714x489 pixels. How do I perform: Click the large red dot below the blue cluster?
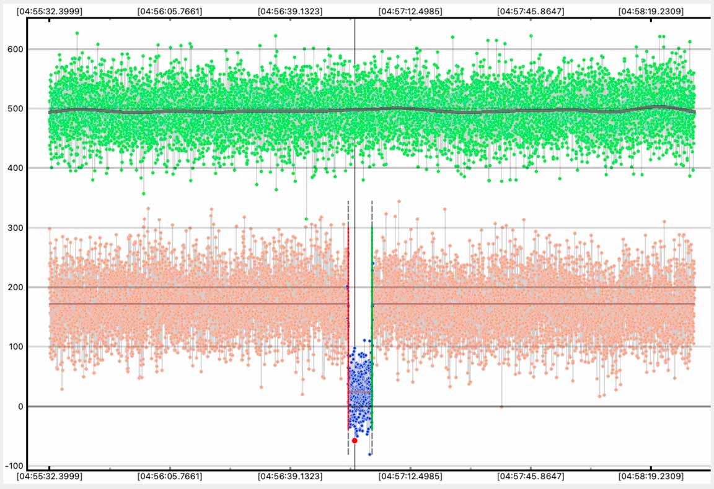(355, 441)
